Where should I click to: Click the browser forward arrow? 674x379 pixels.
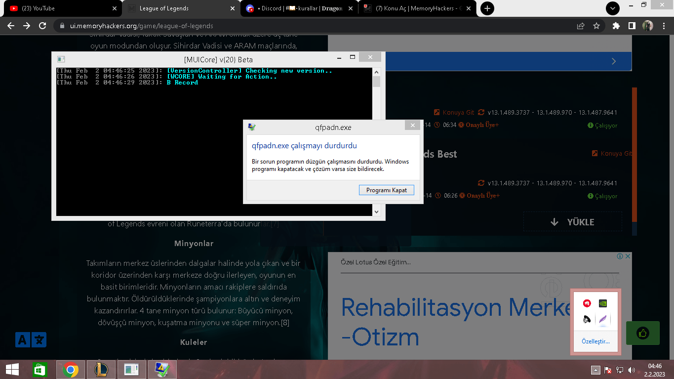point(27,26)
